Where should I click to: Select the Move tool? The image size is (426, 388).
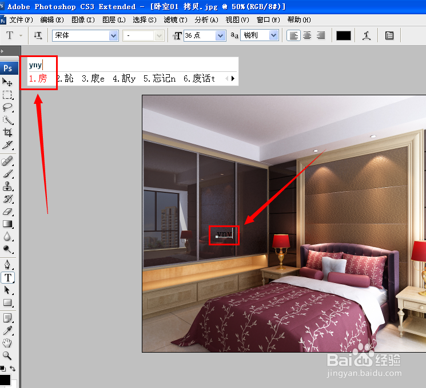7,82
